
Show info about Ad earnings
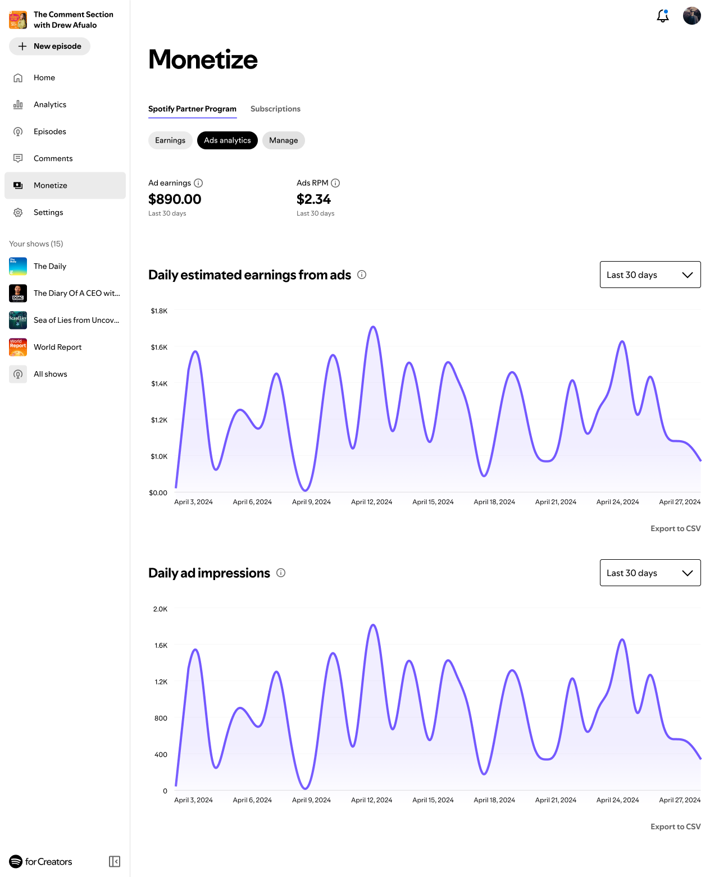[198, 183]
